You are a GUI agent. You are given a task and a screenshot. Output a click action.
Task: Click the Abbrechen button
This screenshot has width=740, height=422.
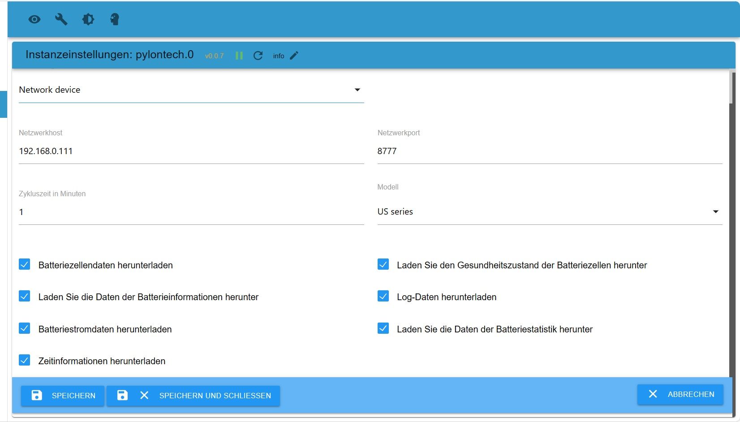pos(680,394)
